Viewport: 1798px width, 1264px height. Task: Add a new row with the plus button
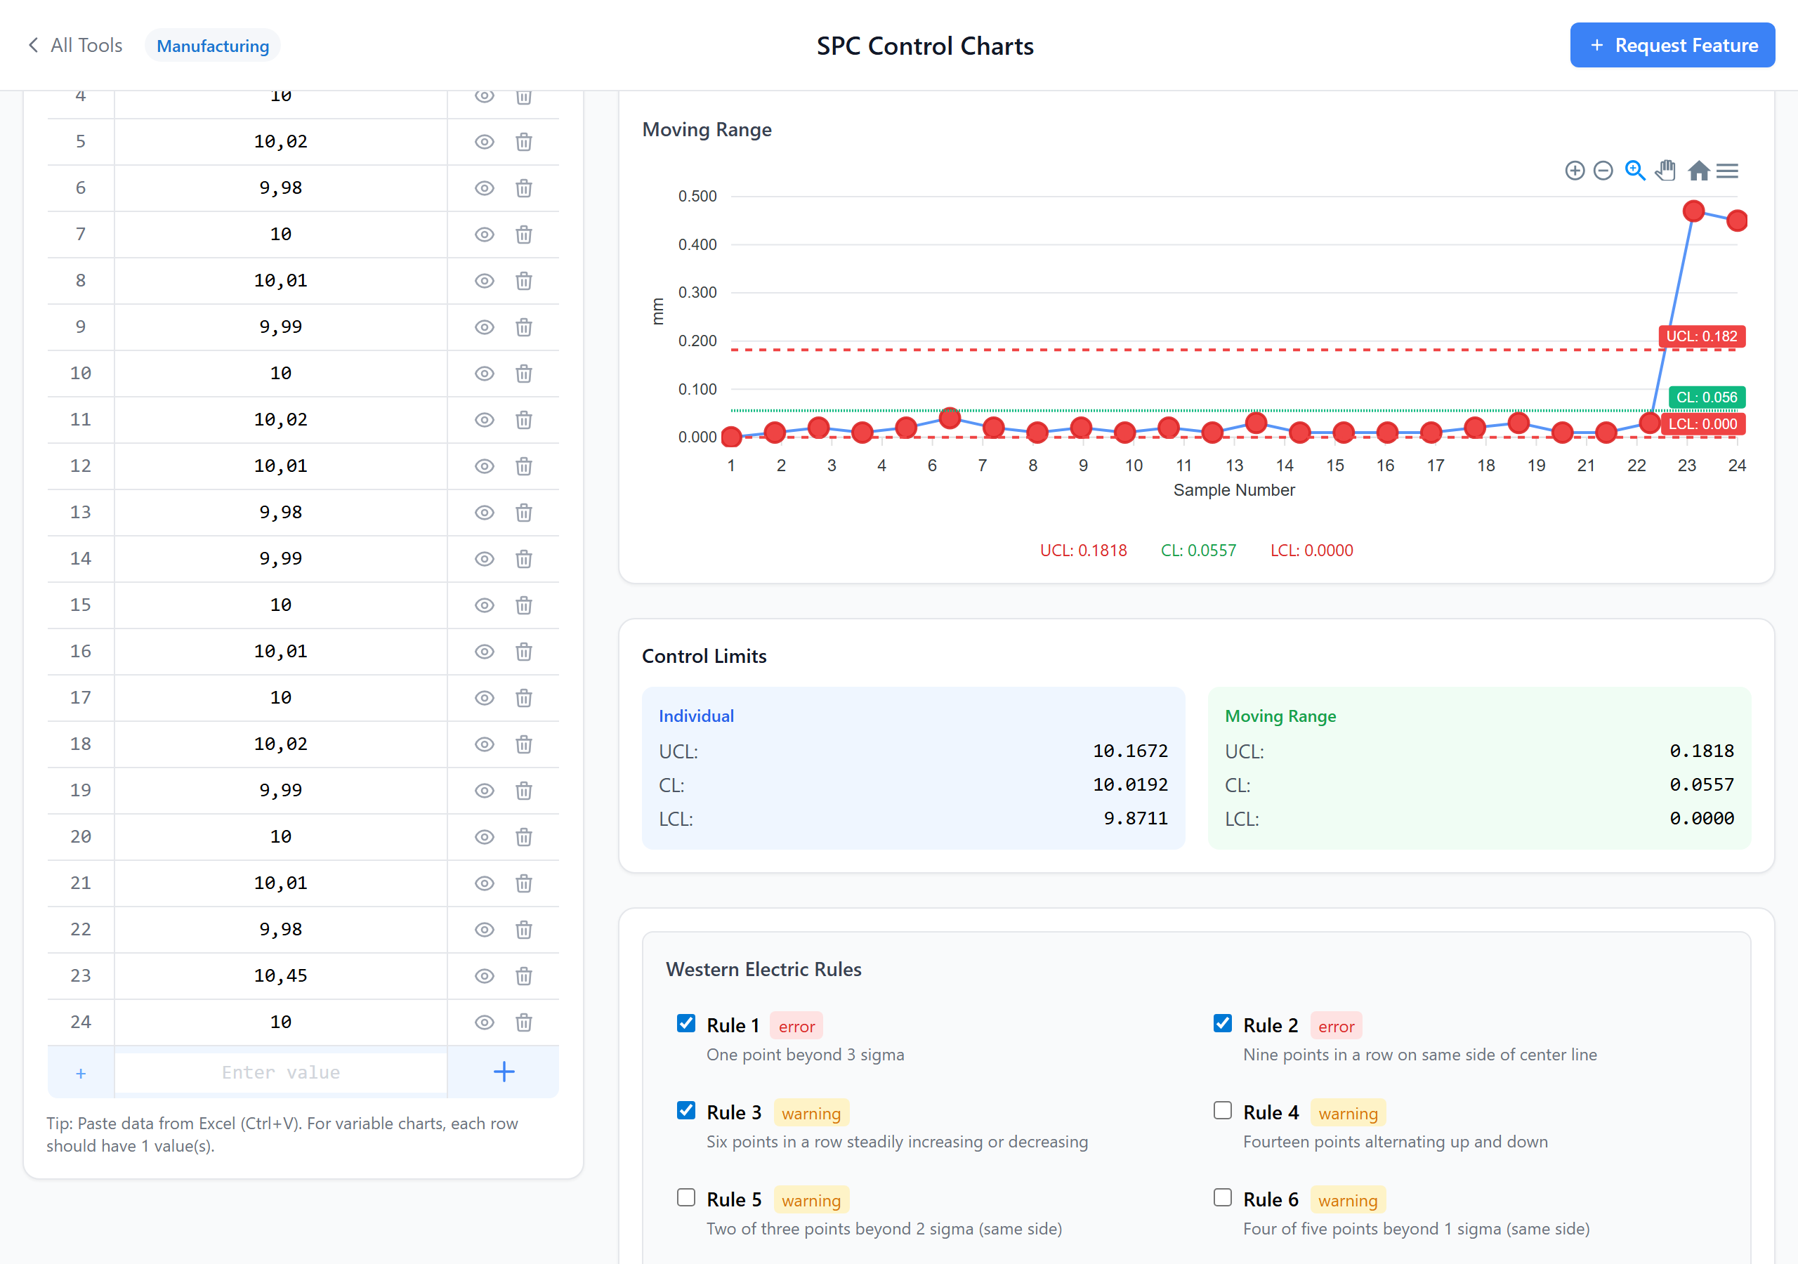coord(504,1072)
